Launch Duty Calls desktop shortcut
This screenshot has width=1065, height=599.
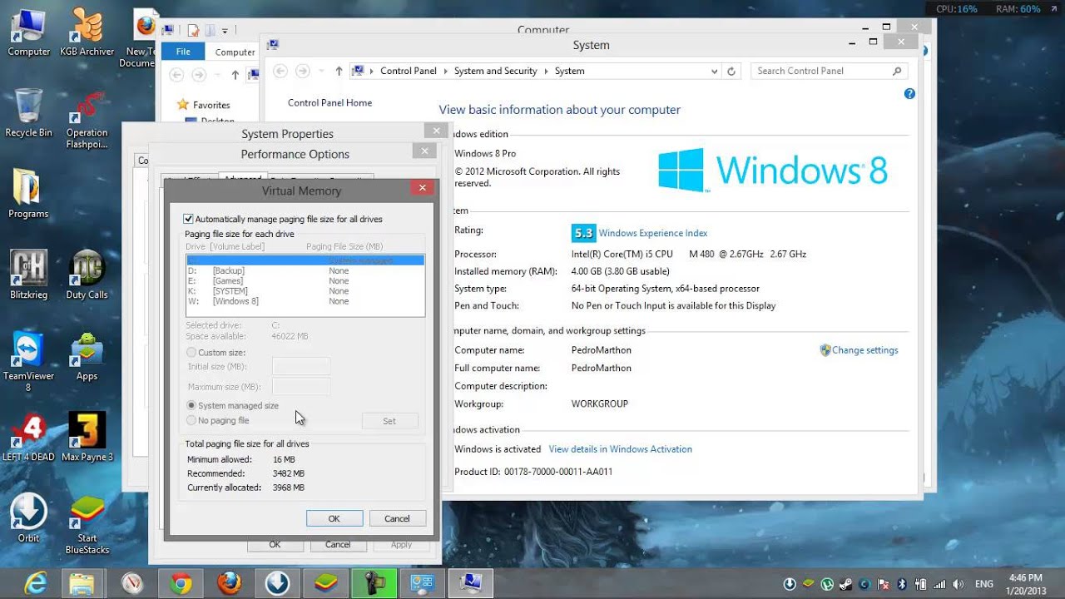click(87, 275)
